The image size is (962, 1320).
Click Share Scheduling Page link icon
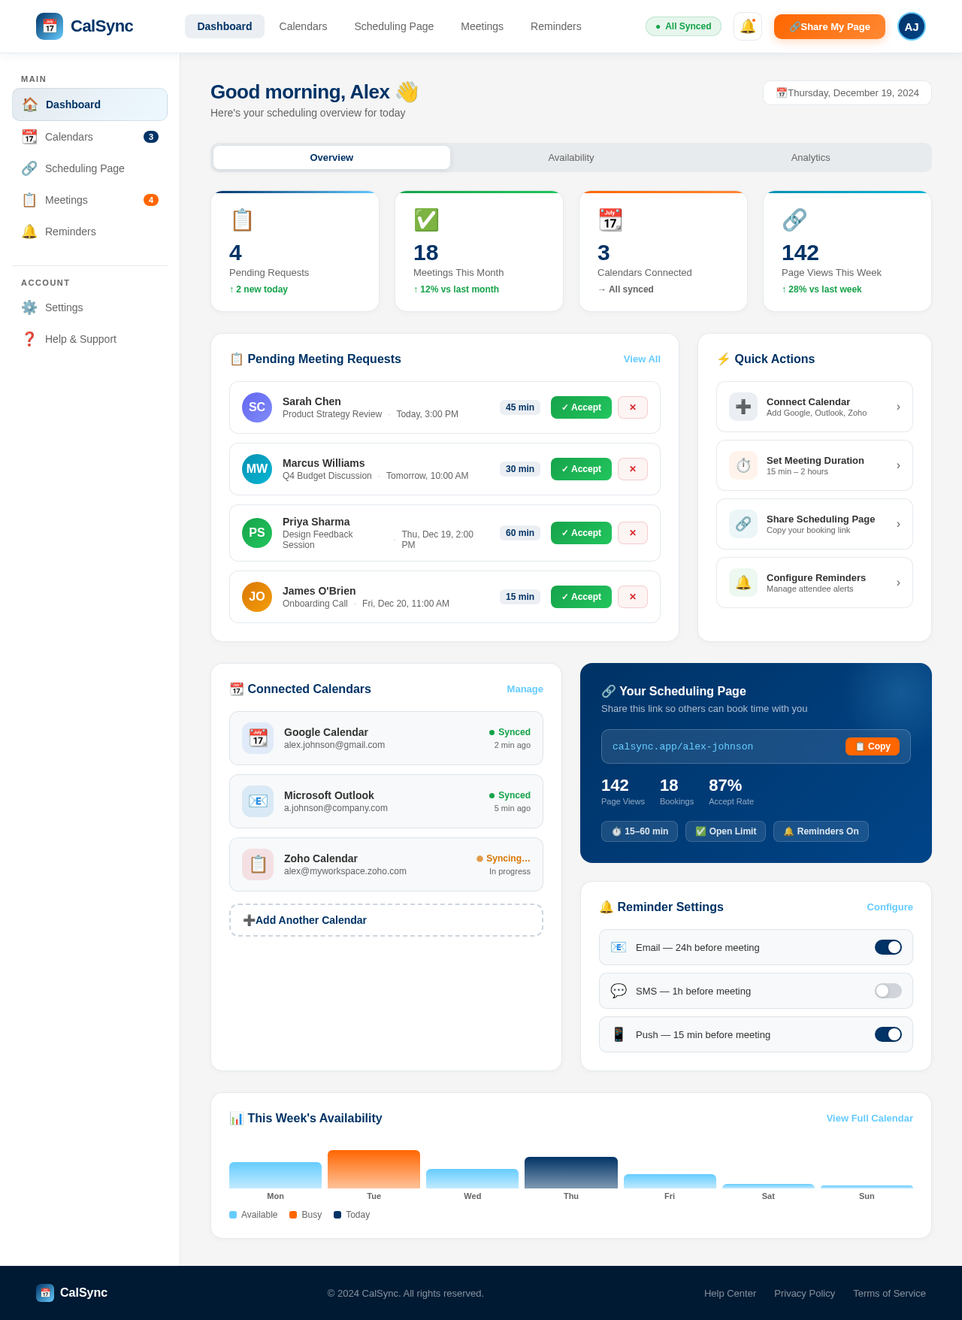click(x=743, y=524)
